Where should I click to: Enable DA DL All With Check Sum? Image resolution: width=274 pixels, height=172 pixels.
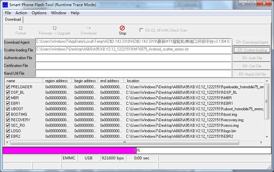tap(142, 30)
